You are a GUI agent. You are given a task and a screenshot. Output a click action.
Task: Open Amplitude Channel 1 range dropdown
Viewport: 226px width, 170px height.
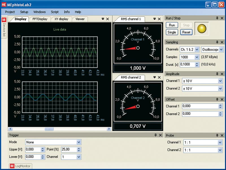pyautogui.click(x=220, y=81)
